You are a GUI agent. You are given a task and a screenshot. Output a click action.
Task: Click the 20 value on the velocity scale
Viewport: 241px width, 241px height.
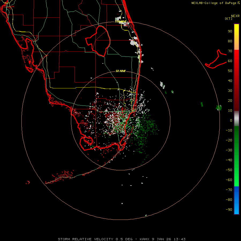coord(230,101)
